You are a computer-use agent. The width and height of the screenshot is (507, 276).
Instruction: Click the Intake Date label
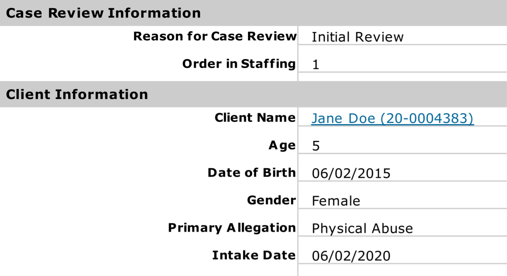point(254,255)
